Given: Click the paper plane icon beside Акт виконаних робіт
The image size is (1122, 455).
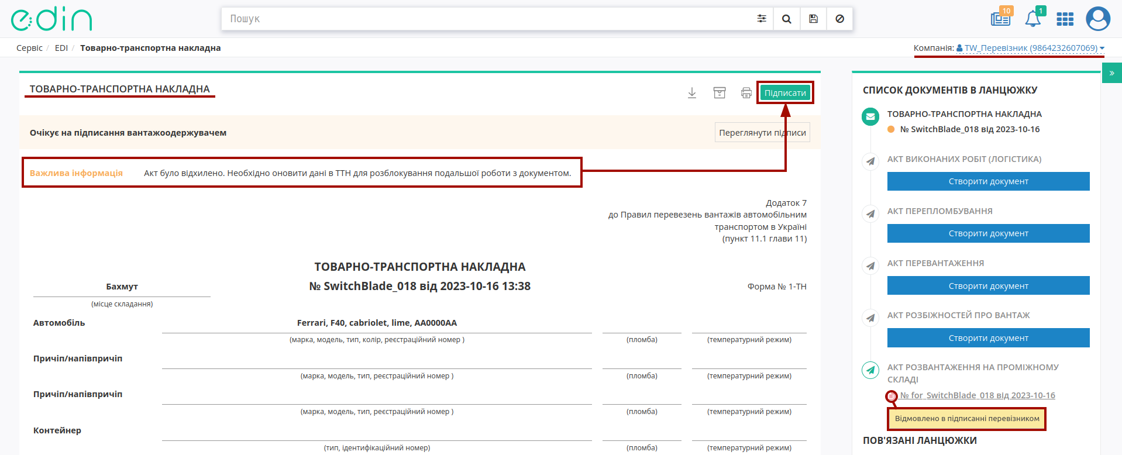Looking at the screenshot, I should pyautogui.click(x=870, y=161).
